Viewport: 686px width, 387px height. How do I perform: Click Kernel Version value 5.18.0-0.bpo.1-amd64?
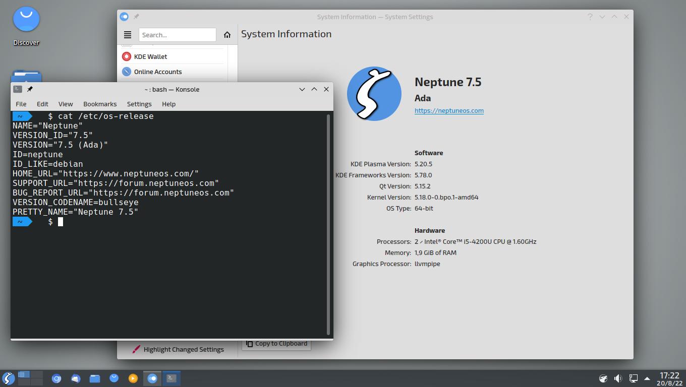[446, 197]
